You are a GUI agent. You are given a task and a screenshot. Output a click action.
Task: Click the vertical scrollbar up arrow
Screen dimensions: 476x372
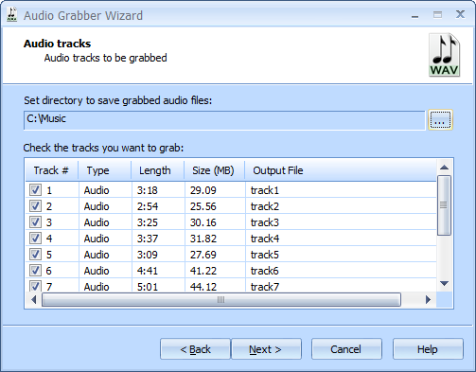445,168
